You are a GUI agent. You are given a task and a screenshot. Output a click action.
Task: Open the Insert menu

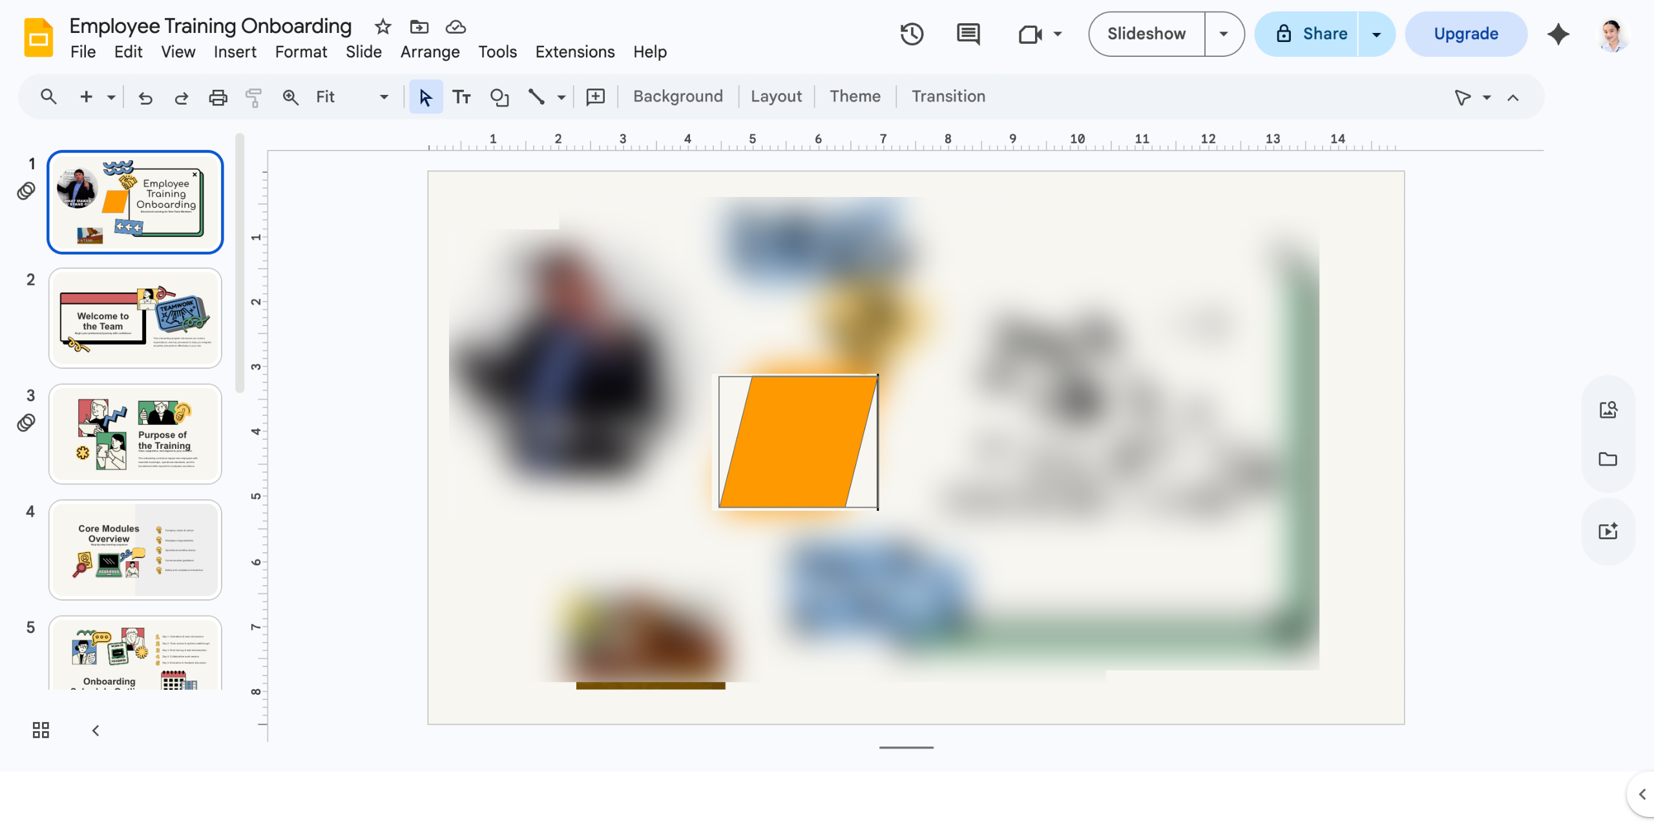click(x=235, y=52)
